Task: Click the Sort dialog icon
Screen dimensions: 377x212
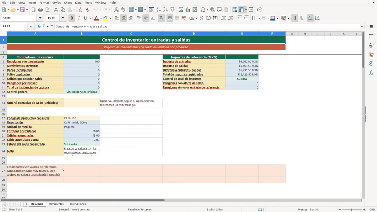Action: pyautogui.click(x=151, y=10)
